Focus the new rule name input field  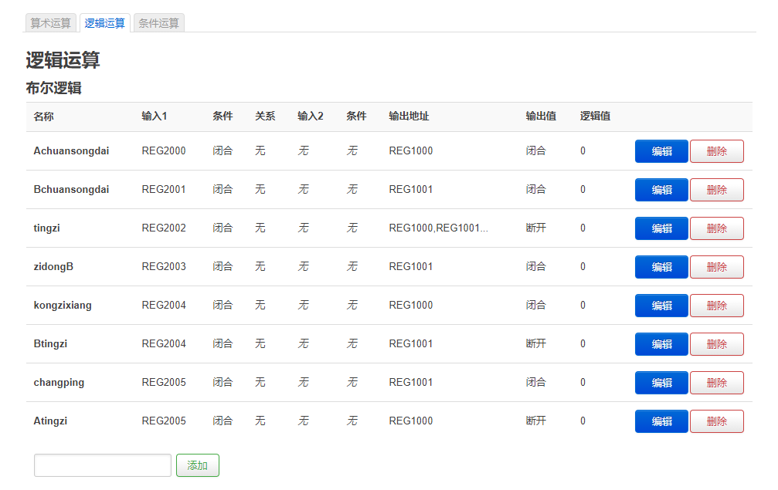103,465
